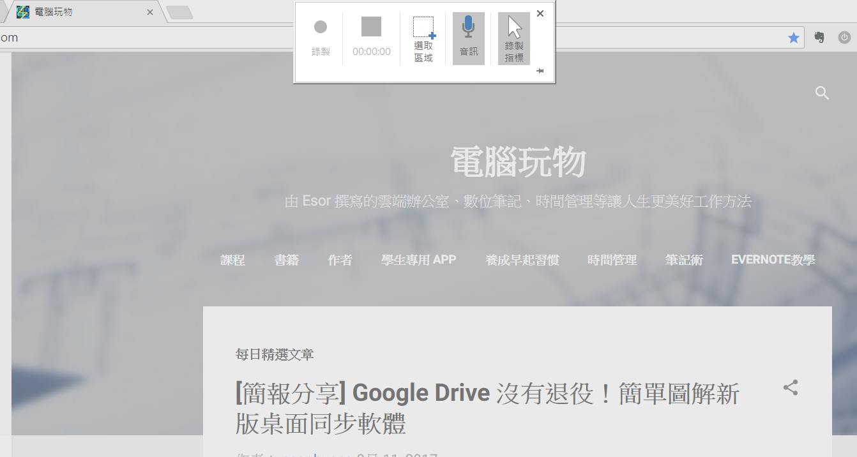Open the EVERNOTE教學 menu item

[773, 260]
